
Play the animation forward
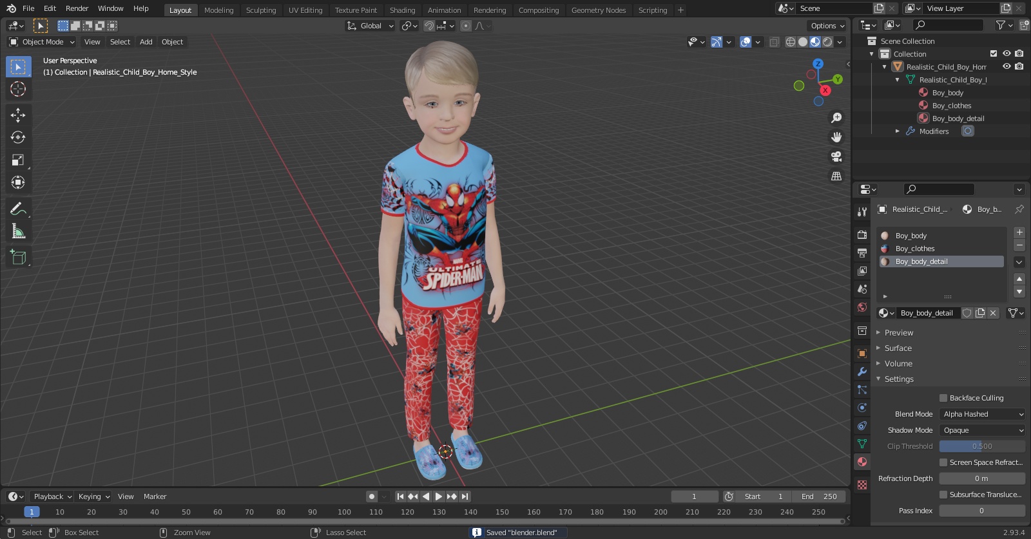point(439,496)
